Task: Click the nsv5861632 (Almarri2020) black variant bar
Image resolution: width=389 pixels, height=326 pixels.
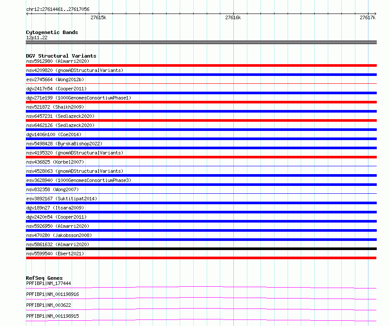Action: click(x=201, y=249)
